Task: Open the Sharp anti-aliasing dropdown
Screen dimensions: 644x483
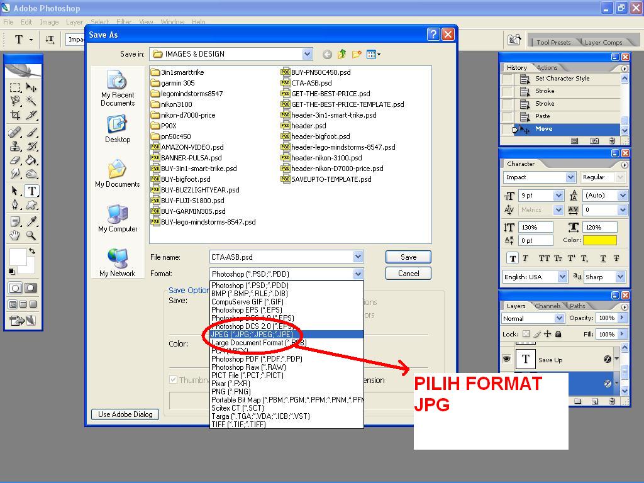Action: 620,277
